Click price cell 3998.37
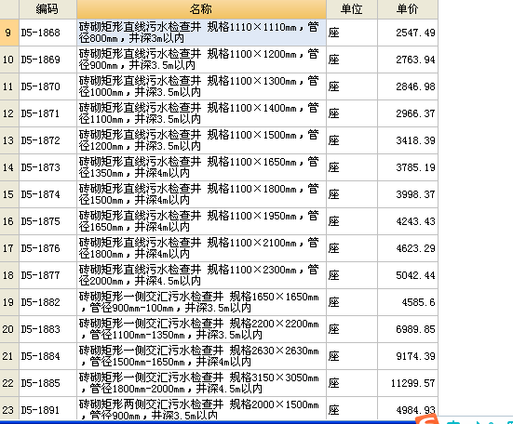Image resolution: width=513 pixels, height=424 pixels. click(x=408, y=194)
